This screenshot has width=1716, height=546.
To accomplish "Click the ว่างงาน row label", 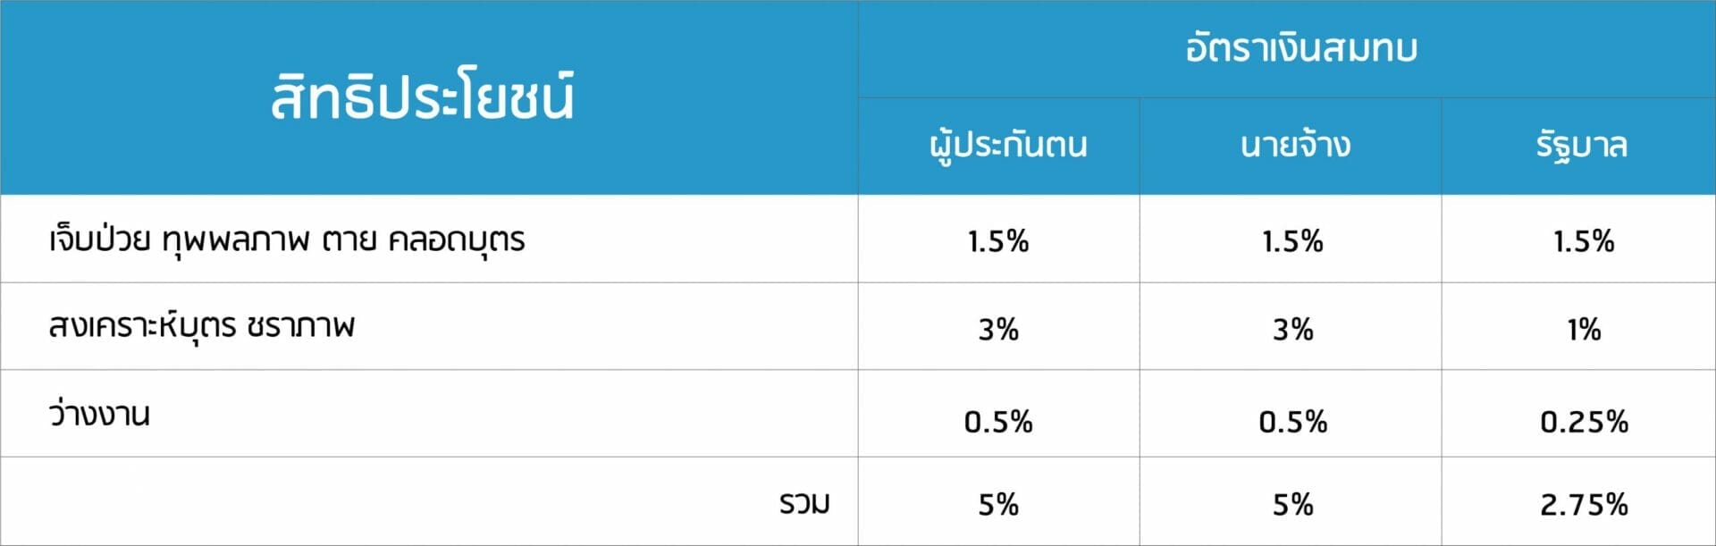I will [x=99, y=415].
